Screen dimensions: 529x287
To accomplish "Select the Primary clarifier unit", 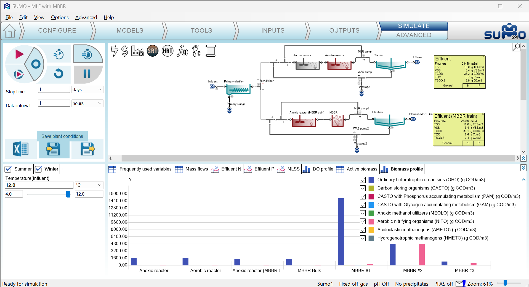I will [238, 89].
